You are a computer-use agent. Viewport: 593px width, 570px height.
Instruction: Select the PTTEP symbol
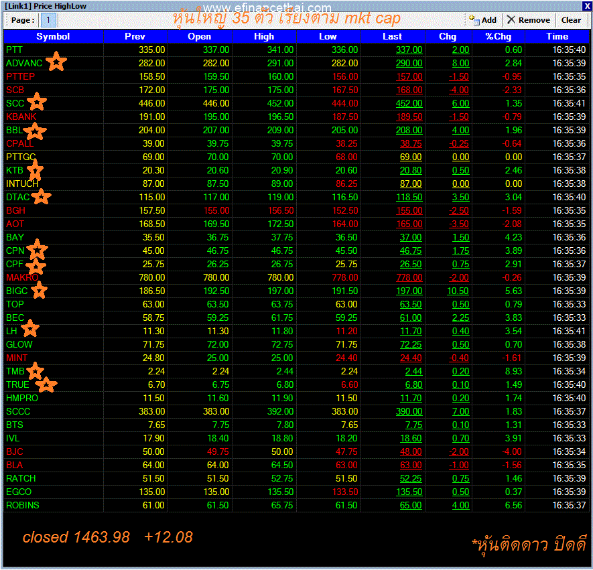coord(20,77)
